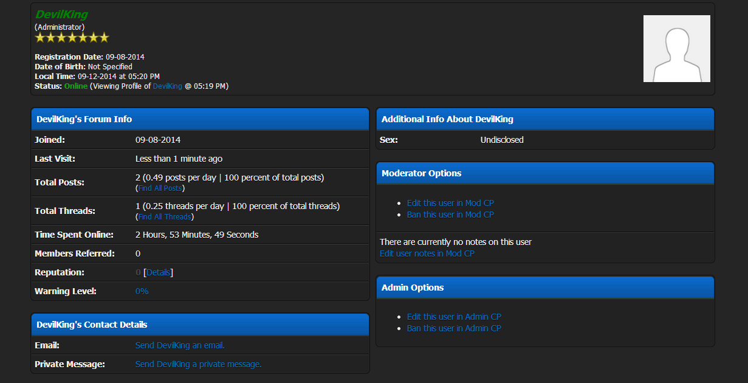Ban this user in Mod CP
This screenshot has height=383, width=748.
coord(450,215)
